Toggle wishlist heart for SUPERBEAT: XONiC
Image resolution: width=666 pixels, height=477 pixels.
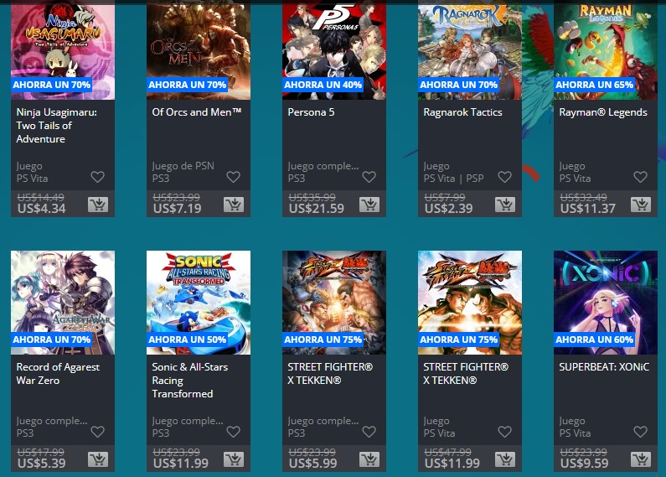coord(641,432)
